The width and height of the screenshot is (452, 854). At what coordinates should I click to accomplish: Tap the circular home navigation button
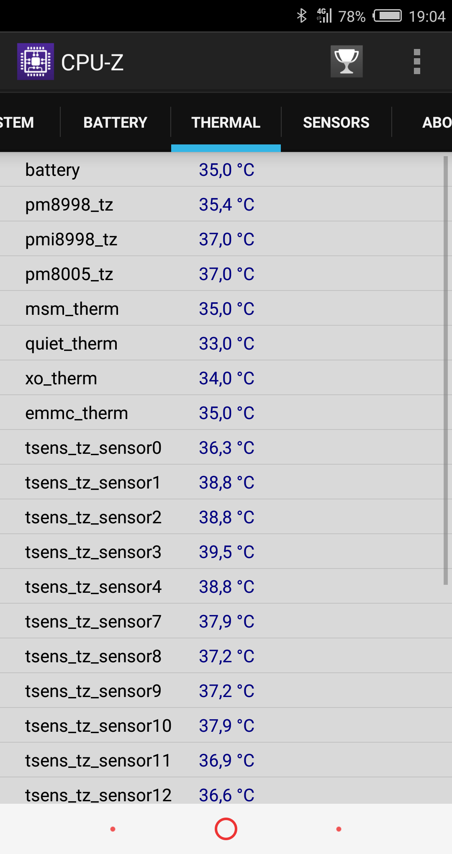coord(226,829)
